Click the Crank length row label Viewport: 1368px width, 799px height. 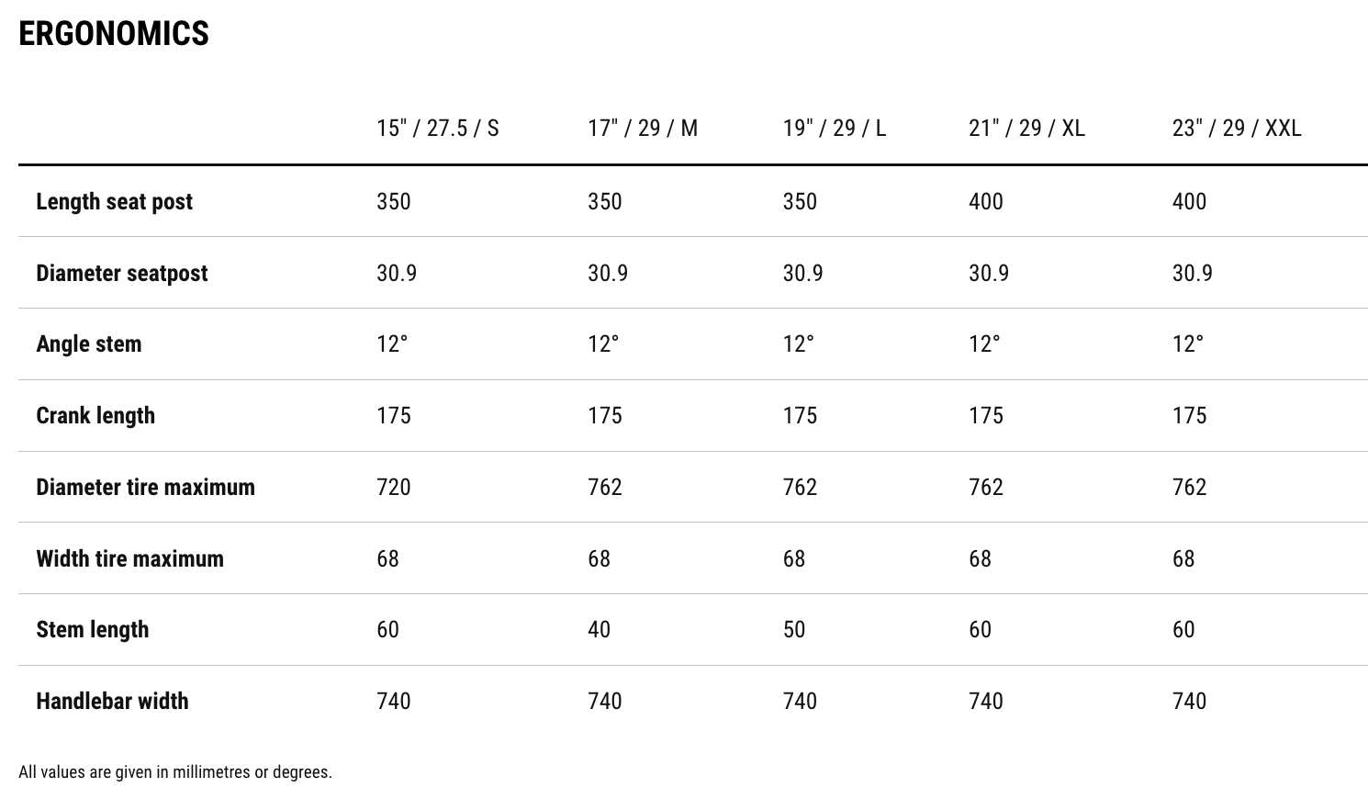click(x=95, y=416)
